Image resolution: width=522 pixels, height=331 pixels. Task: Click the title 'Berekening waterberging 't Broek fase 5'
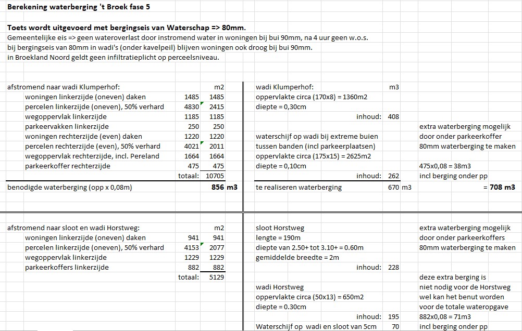coord(80,7)
